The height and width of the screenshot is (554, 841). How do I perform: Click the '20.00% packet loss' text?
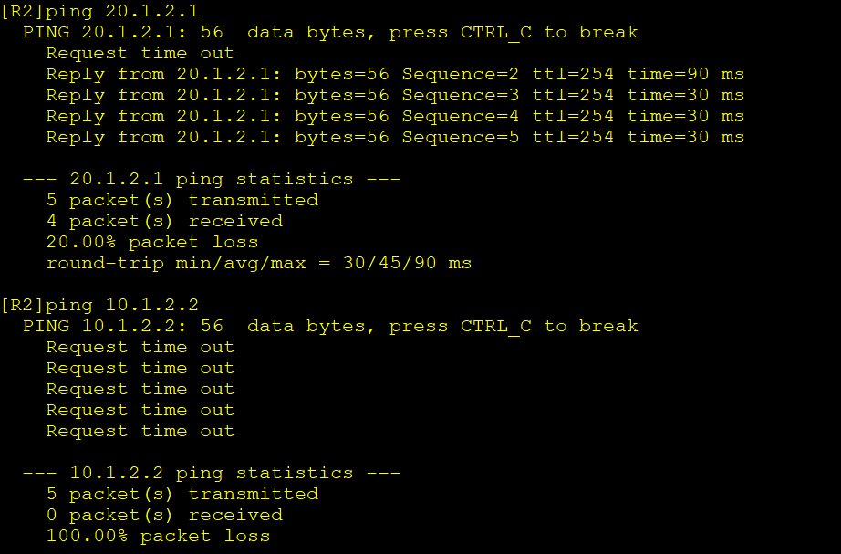click(x=152, y=242)
